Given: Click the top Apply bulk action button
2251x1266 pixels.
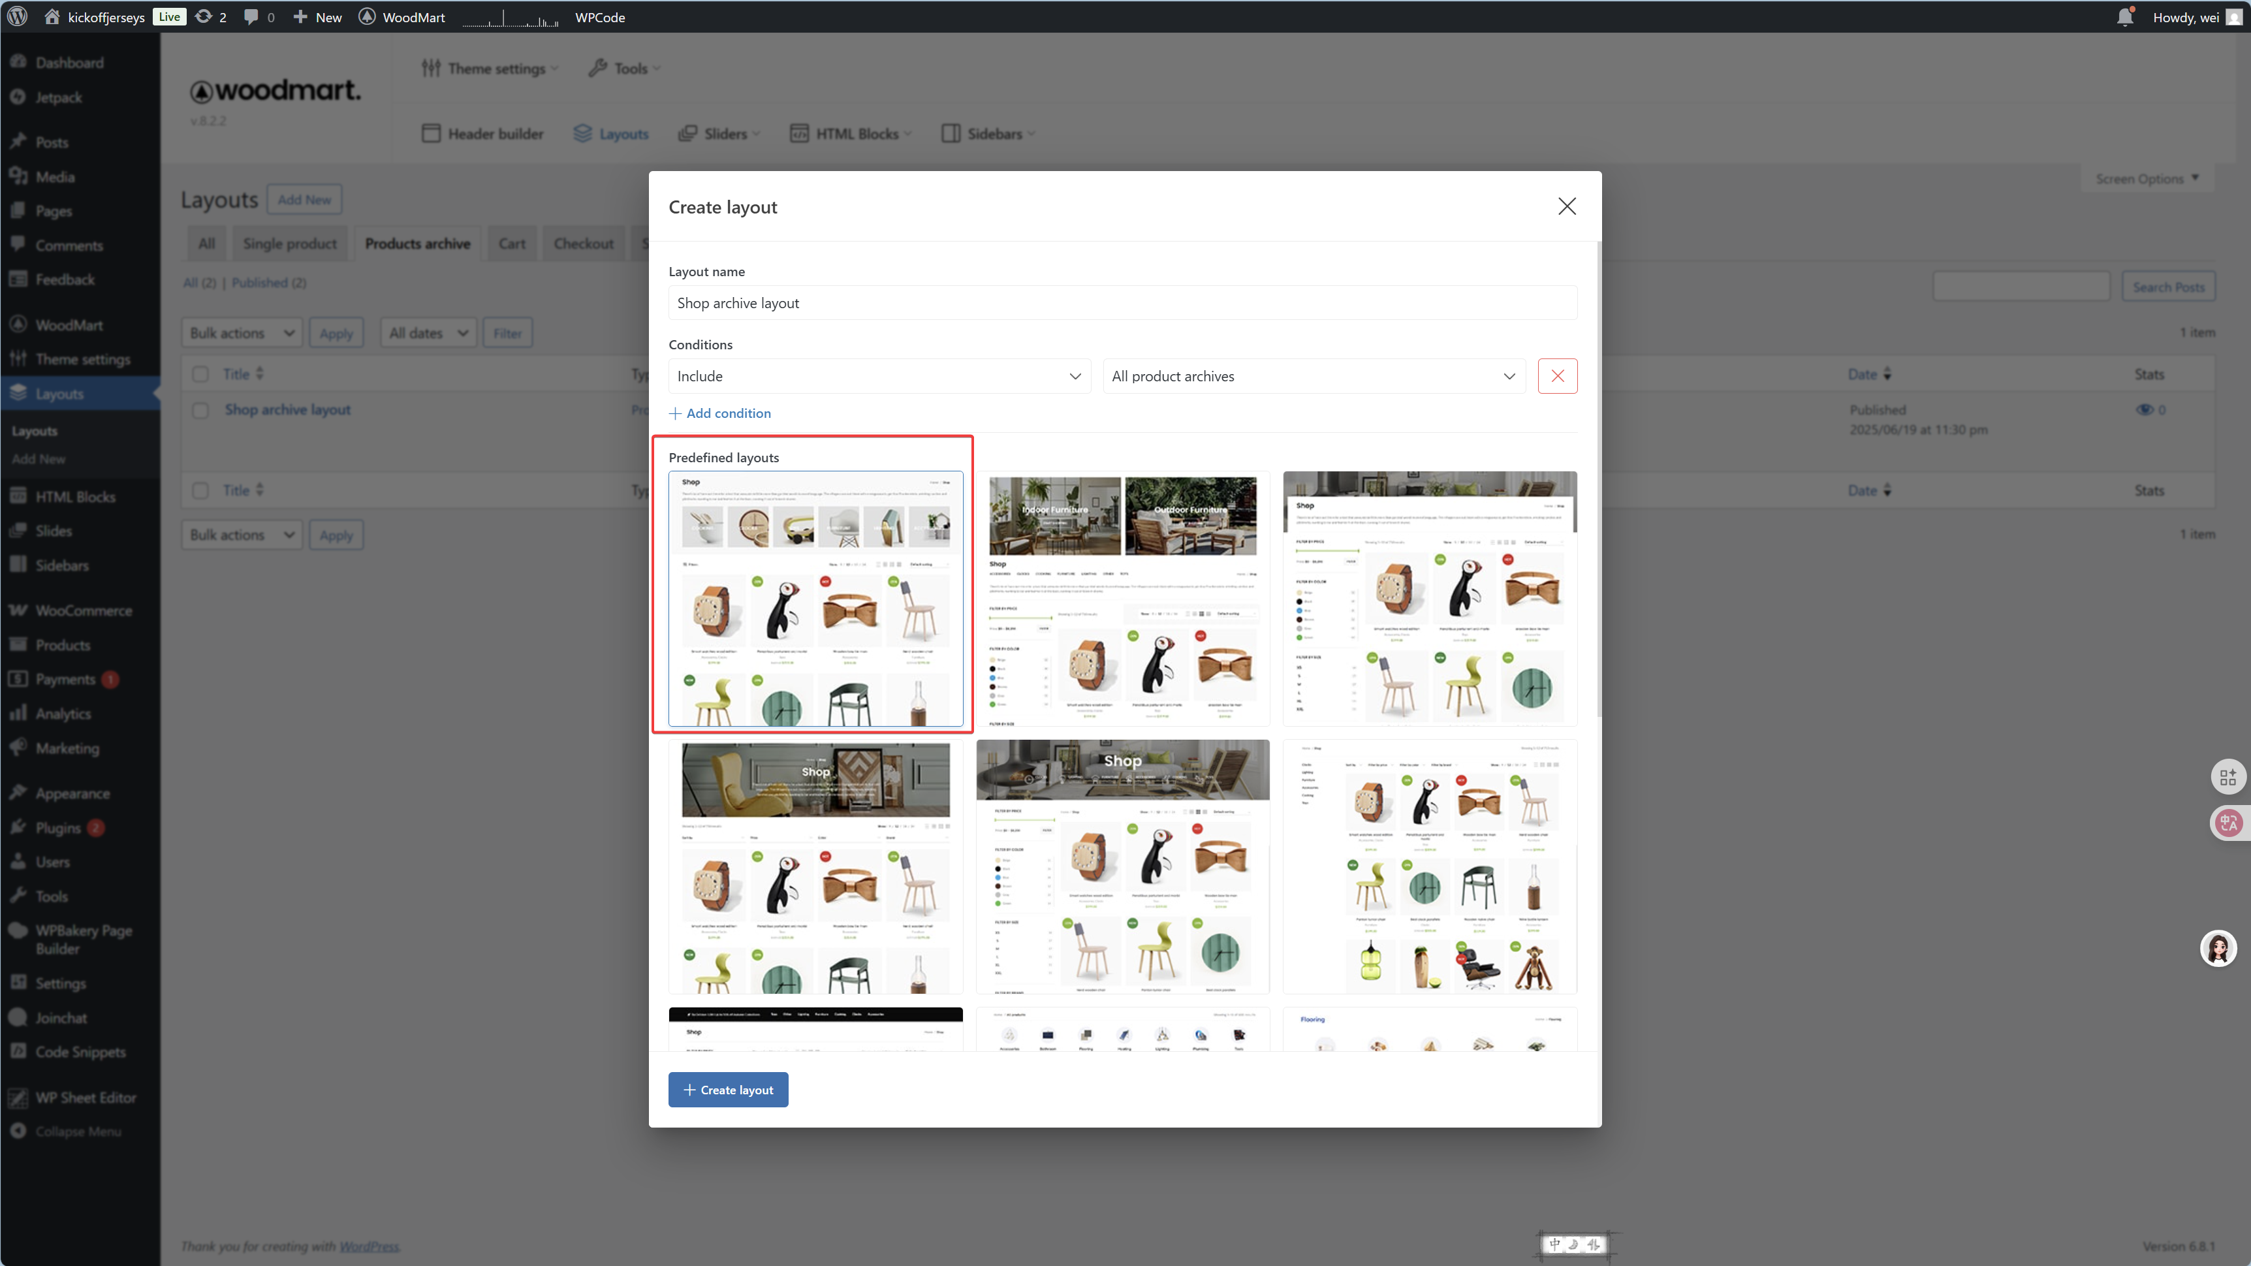Looking at the screenshot, I should coord(336,333).
